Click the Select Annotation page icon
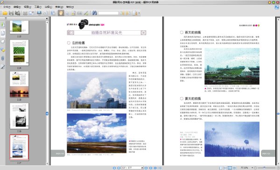The height and width of the screenshot is (170, 280). 73,13
